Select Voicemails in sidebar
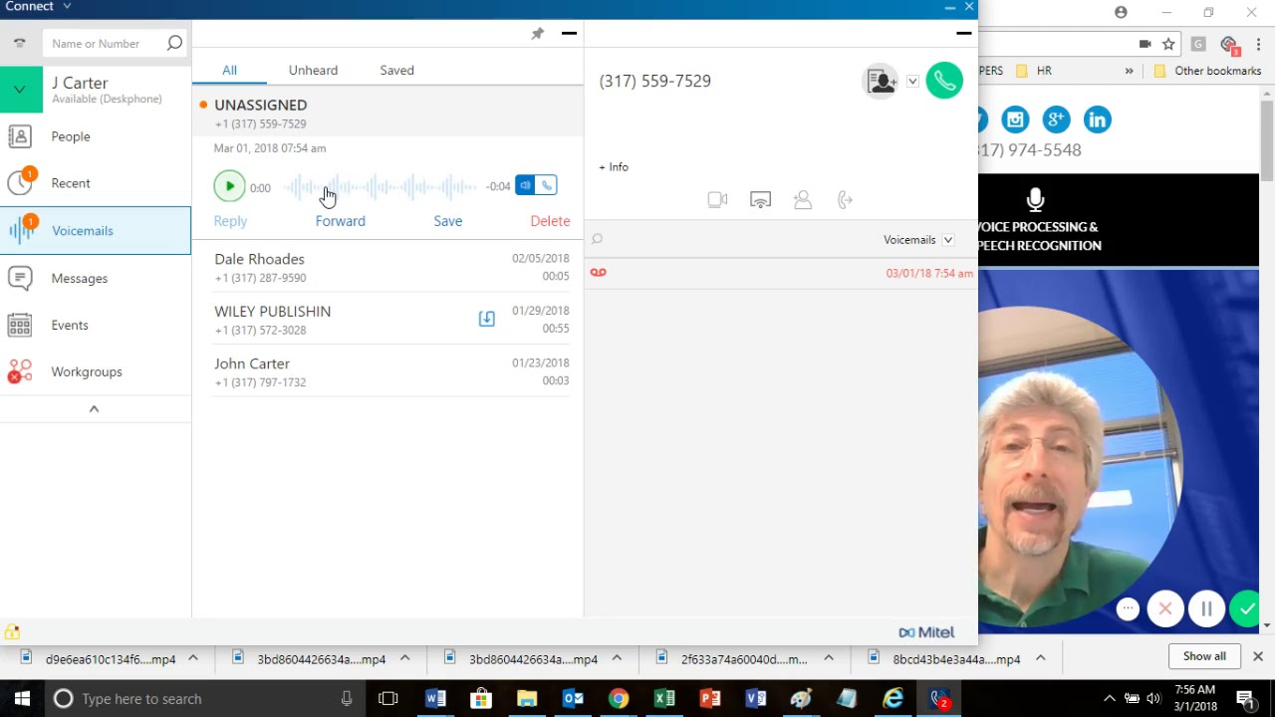Viewport: 1275px width, 717px height. coord(96,231)
